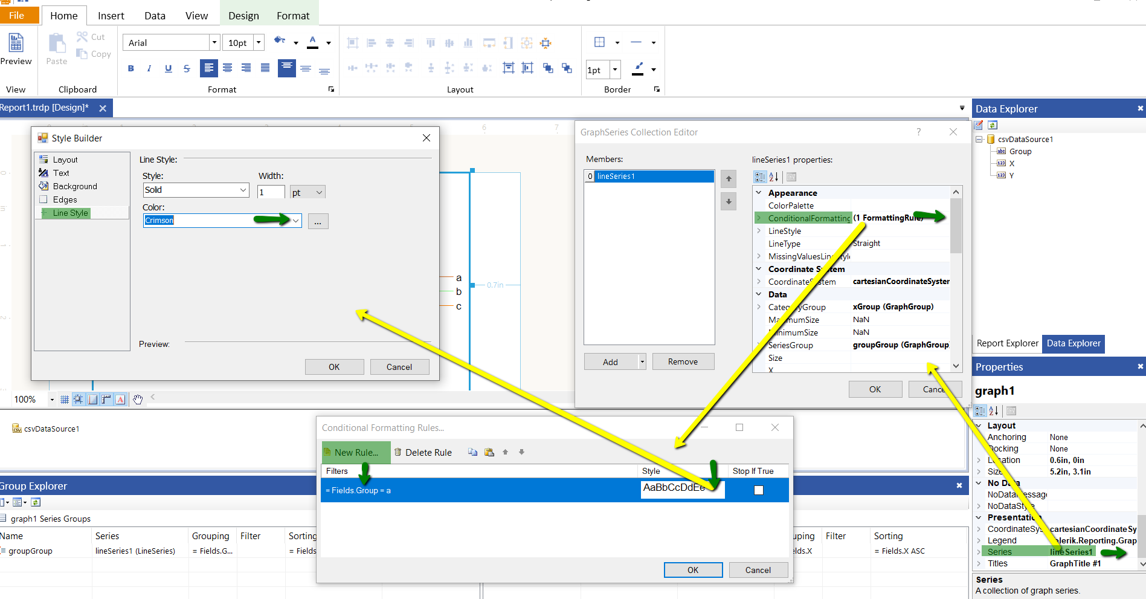Show lineSeries1 properties categorized
The height and width of the screenshot is (599, 1146).
click(x=760, y=176)
